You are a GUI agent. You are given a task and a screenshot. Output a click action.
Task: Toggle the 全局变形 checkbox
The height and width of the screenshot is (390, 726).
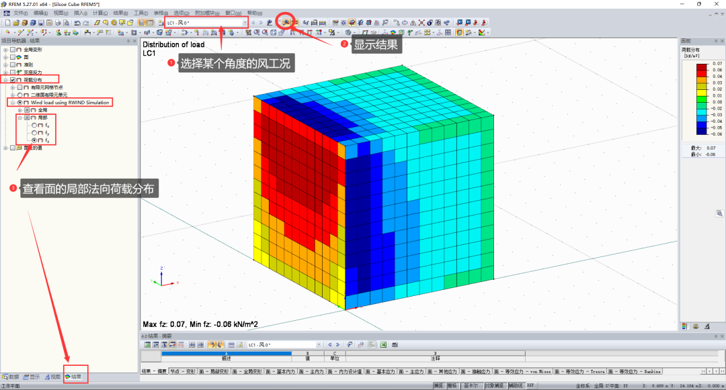(x=13, y=50)
